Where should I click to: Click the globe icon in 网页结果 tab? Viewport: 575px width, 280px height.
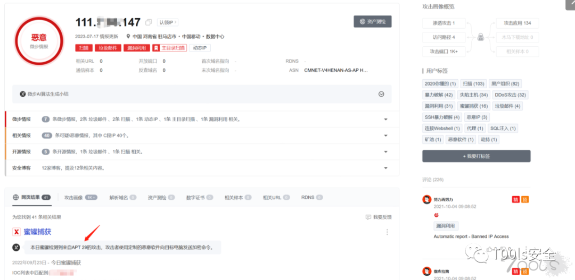pos(16,197)
